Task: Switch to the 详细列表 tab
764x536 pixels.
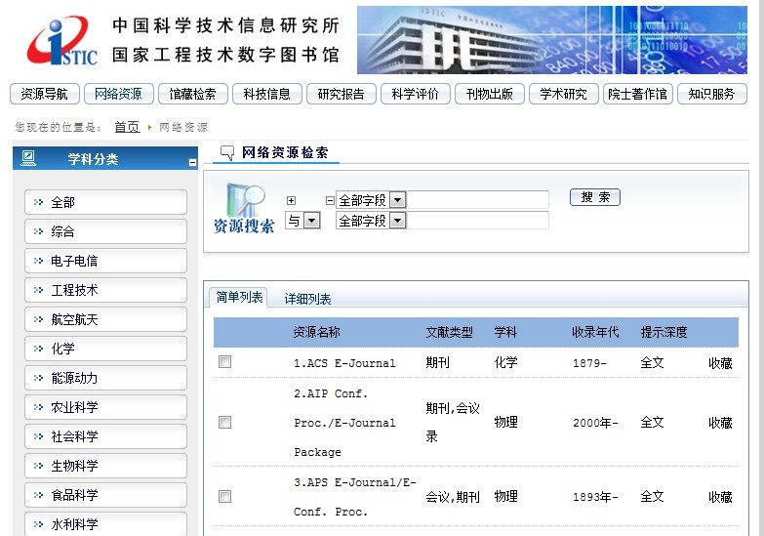Action: [x=307, y=299]
